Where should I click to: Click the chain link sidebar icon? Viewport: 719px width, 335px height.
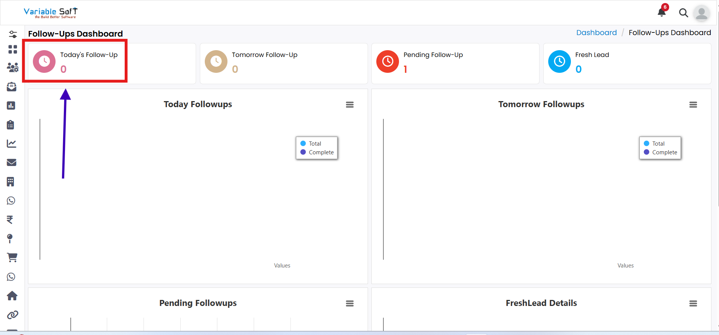tap(12, 315)
